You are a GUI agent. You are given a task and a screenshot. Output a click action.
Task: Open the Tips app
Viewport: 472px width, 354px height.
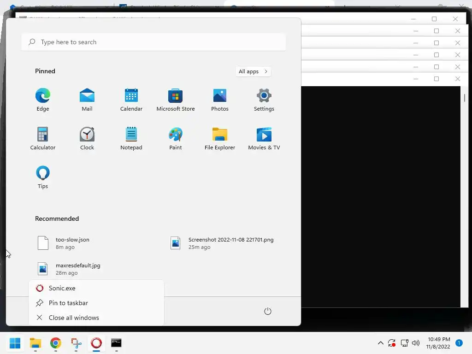pos(43,177)
